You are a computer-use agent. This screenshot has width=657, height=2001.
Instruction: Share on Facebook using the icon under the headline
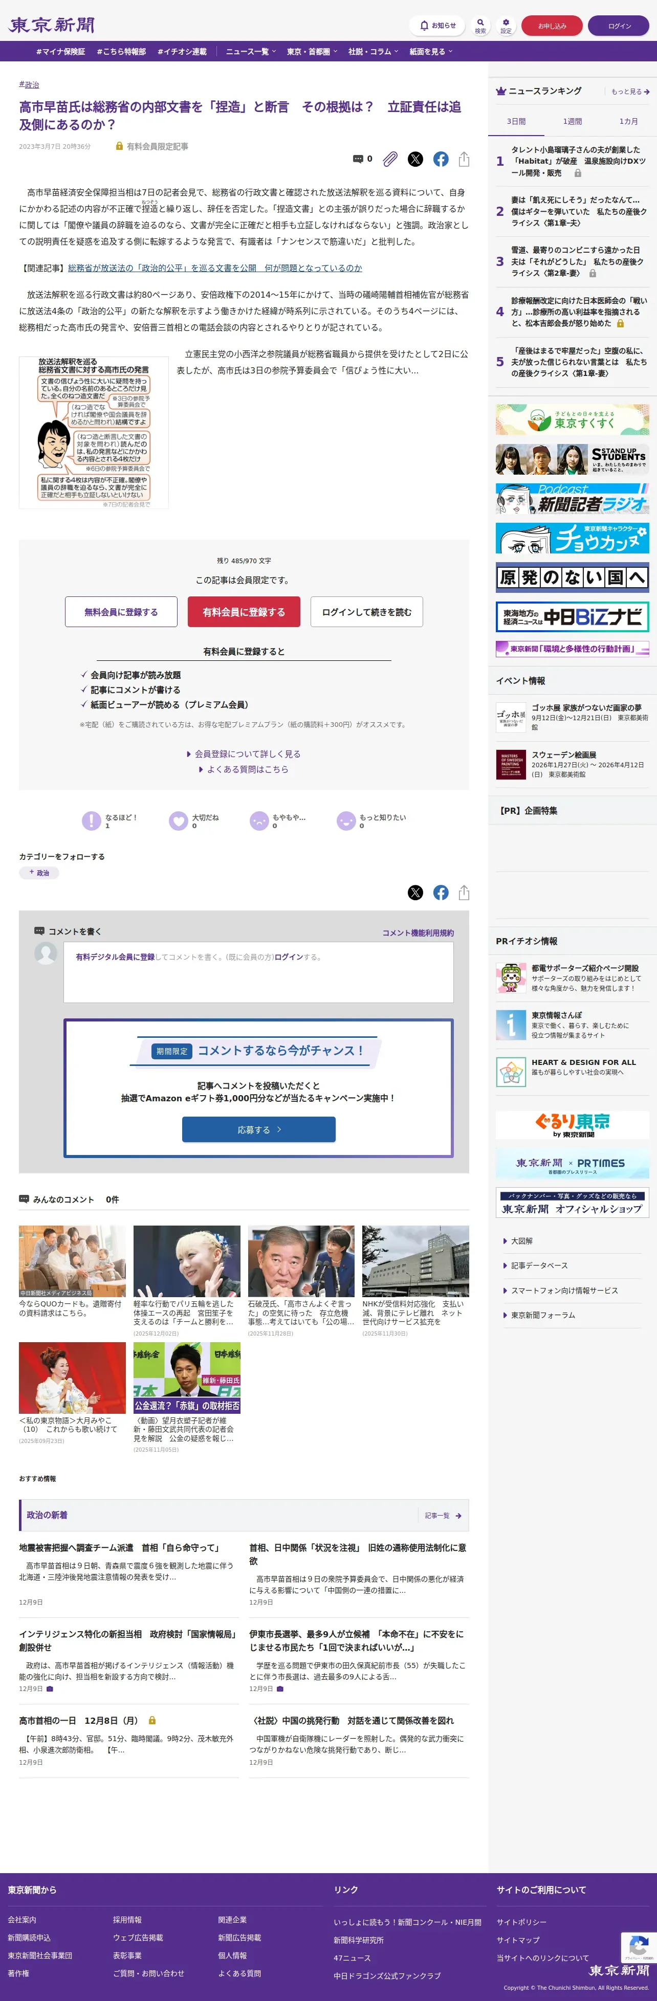[441, 159]
